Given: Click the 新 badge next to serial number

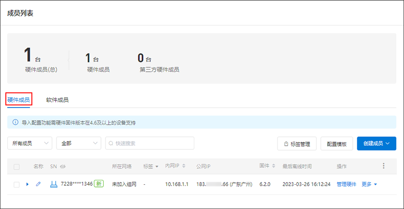Looking at the screenshot, I should (99, 184).
